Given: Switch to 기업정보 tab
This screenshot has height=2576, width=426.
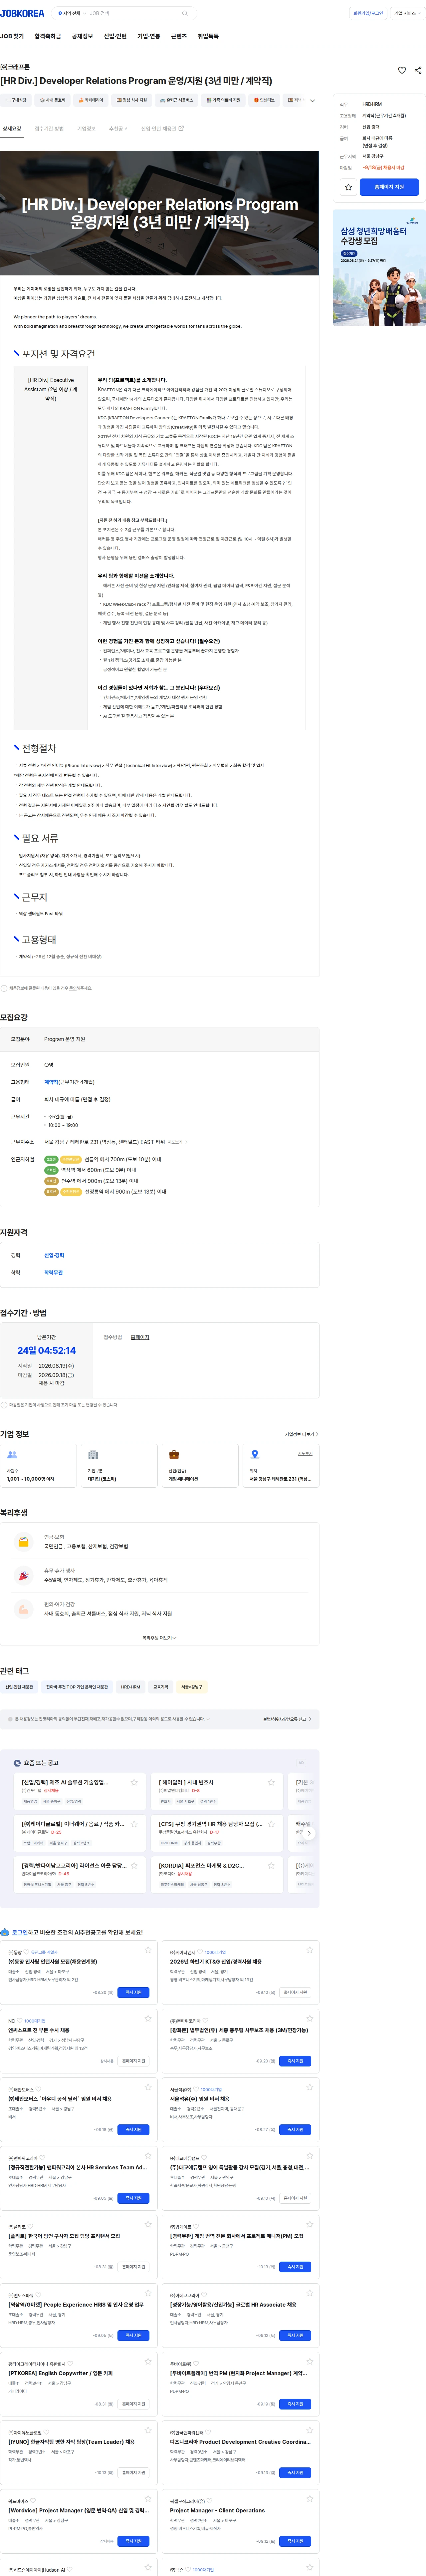Looking at the screenshot, I should click(87, 128).
